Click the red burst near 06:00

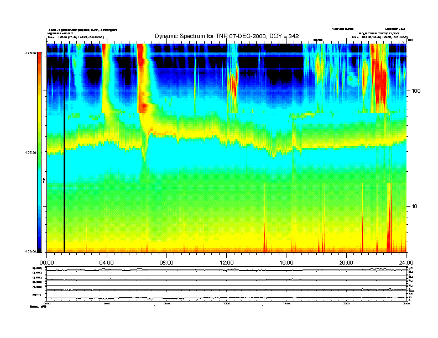click(142, 78)
